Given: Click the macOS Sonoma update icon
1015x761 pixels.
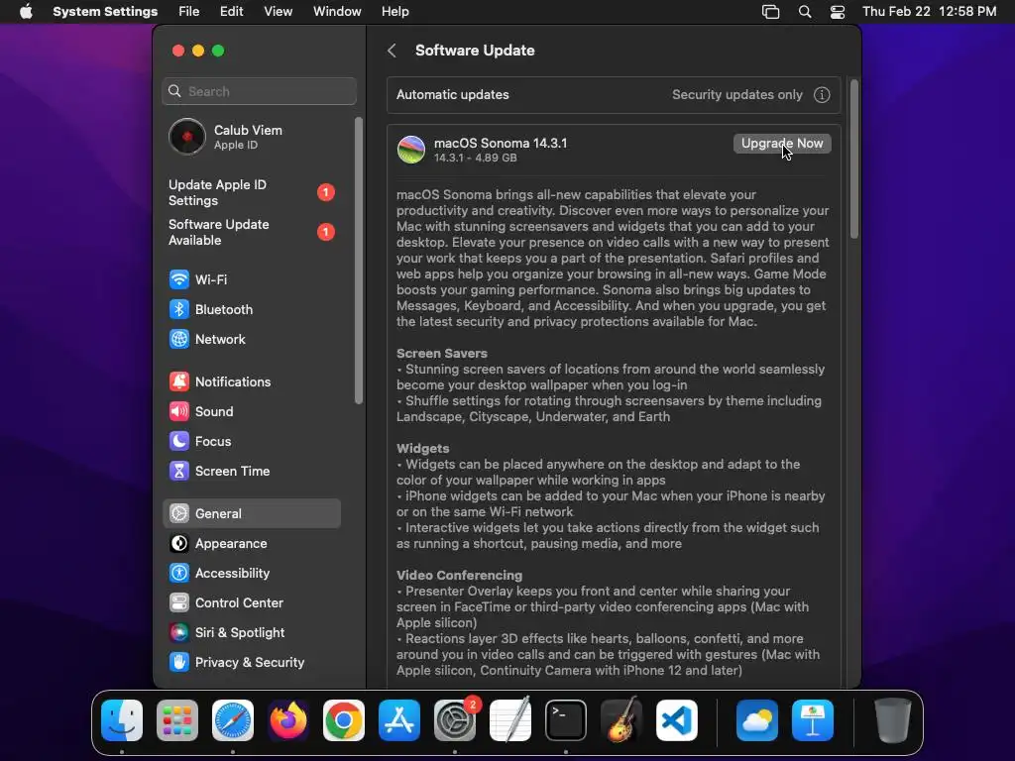Looking at the screenshot, I should coord(411,150).
